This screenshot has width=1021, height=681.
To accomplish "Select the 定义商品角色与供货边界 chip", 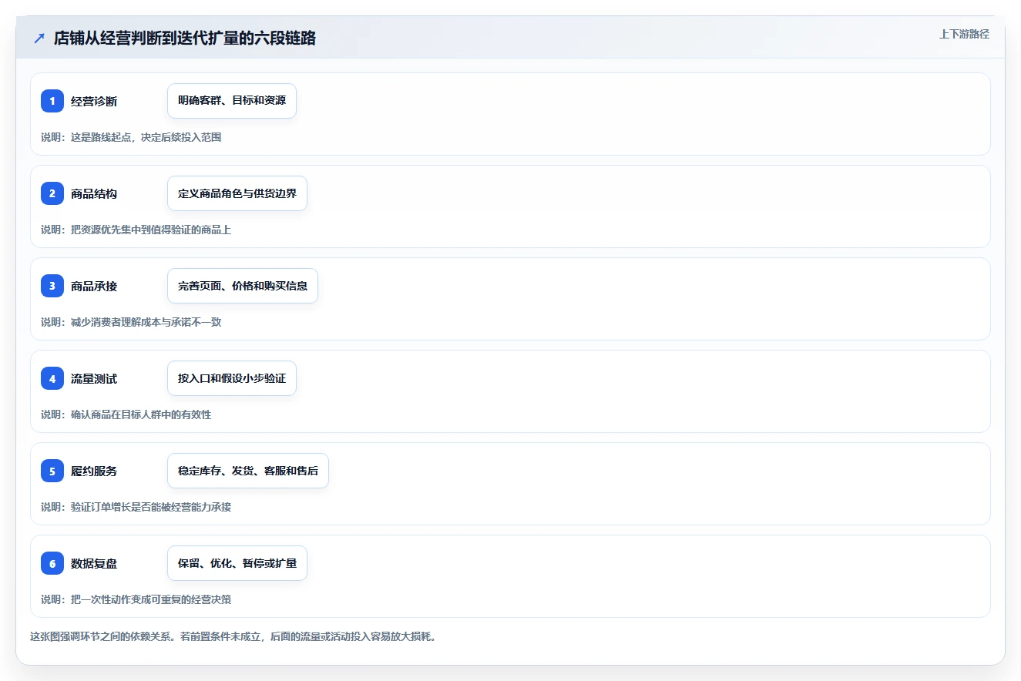I will [237, 193].
